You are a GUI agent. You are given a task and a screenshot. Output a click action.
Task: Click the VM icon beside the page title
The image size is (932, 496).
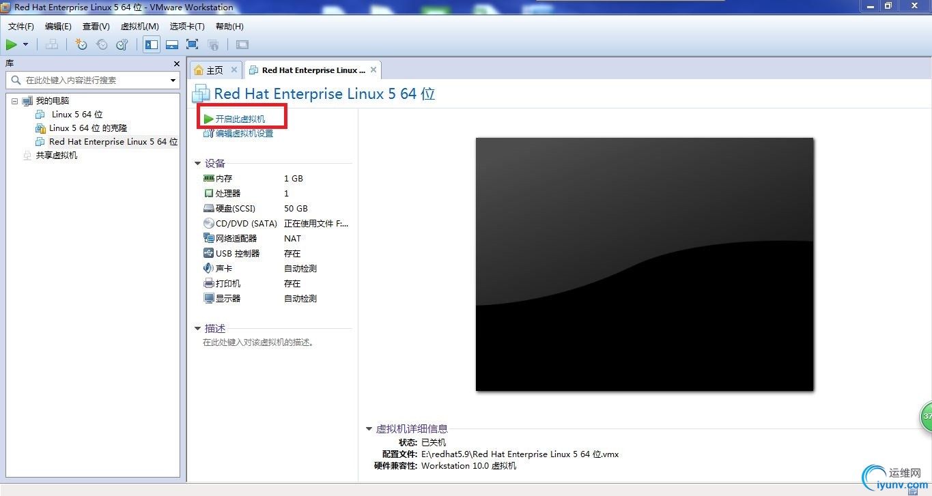click(x=201, y=93)
